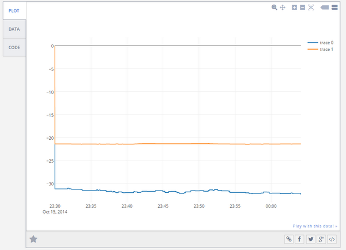Click the autoscale axes icon
Viewport: 346px width, 250px height.
311,8
